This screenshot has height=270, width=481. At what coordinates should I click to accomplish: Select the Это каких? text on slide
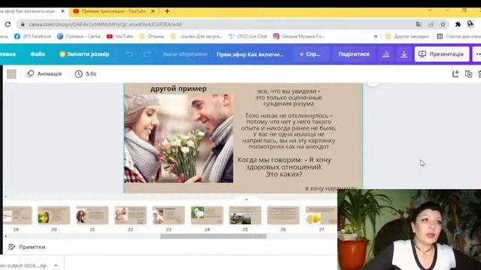(x=284, y=174)
